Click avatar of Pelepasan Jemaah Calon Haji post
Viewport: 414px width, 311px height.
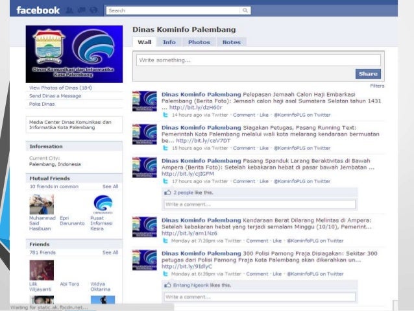pyautogui.click(x=145, y=101)
